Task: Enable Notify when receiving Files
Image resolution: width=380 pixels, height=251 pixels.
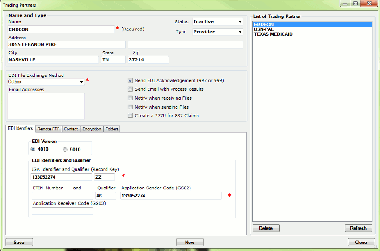Action: click(131, 98)
